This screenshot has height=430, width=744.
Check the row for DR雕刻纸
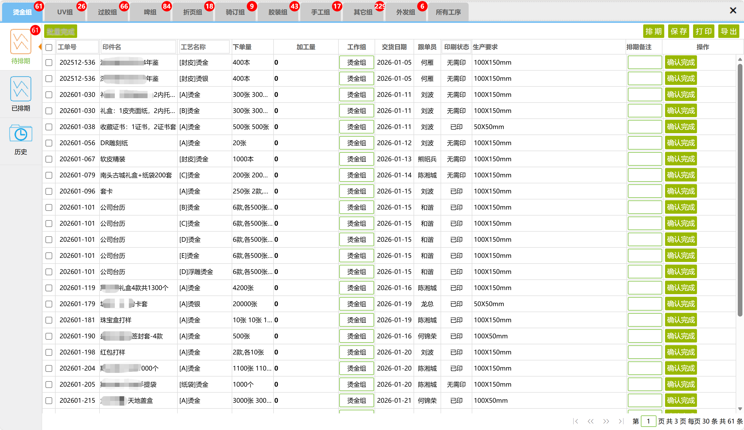click(x=49, y=143)
